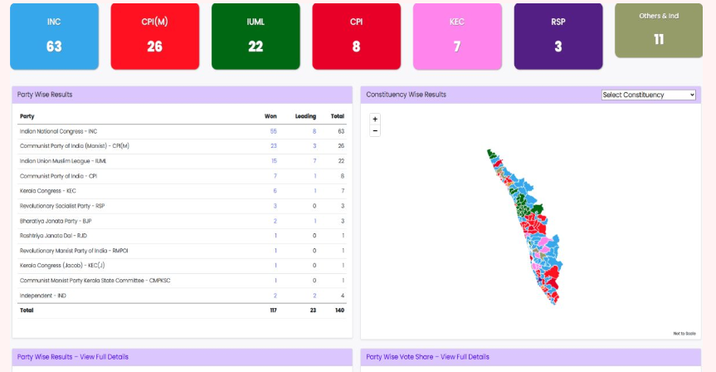The image size is (716, 372).
Task: Open CPI leading count 1 link
Action: pos(315,176)
